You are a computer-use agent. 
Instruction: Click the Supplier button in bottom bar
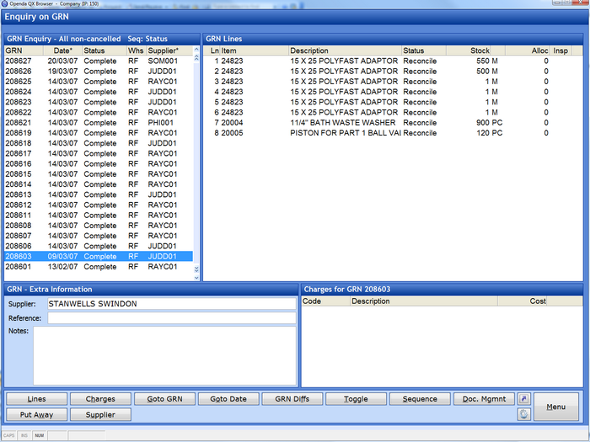[100, 414]
